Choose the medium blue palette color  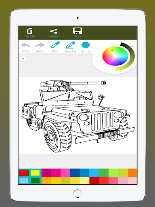pos(84,173)
